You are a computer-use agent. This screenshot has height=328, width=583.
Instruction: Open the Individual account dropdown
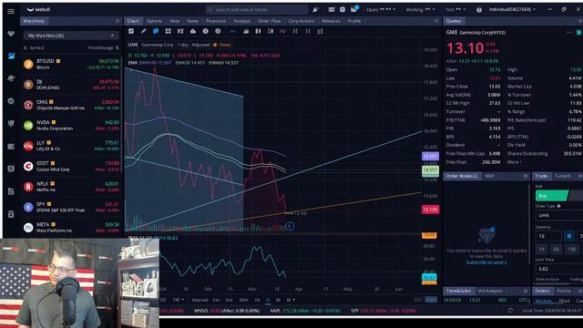click(x=512, y=9)
